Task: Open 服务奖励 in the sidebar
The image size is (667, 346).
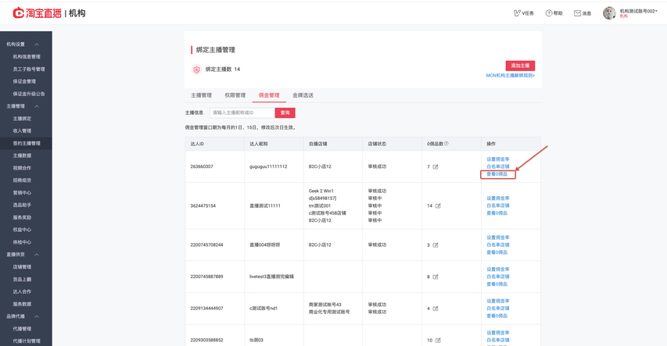Action: tap(22, 217)
